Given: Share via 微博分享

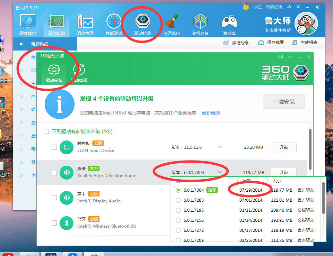Looking at the screenshot, I should pyautogui.click(x=236, y=43).
